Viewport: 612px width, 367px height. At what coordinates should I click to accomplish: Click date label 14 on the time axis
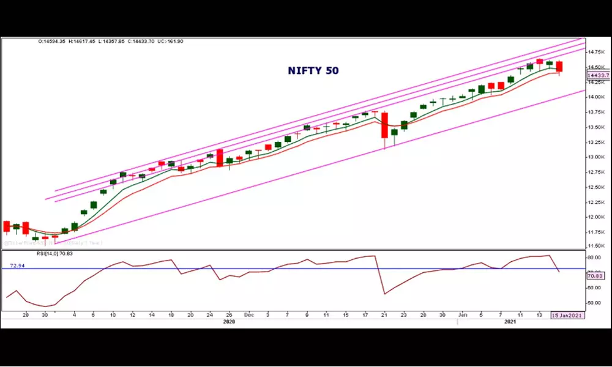[152, 315]
